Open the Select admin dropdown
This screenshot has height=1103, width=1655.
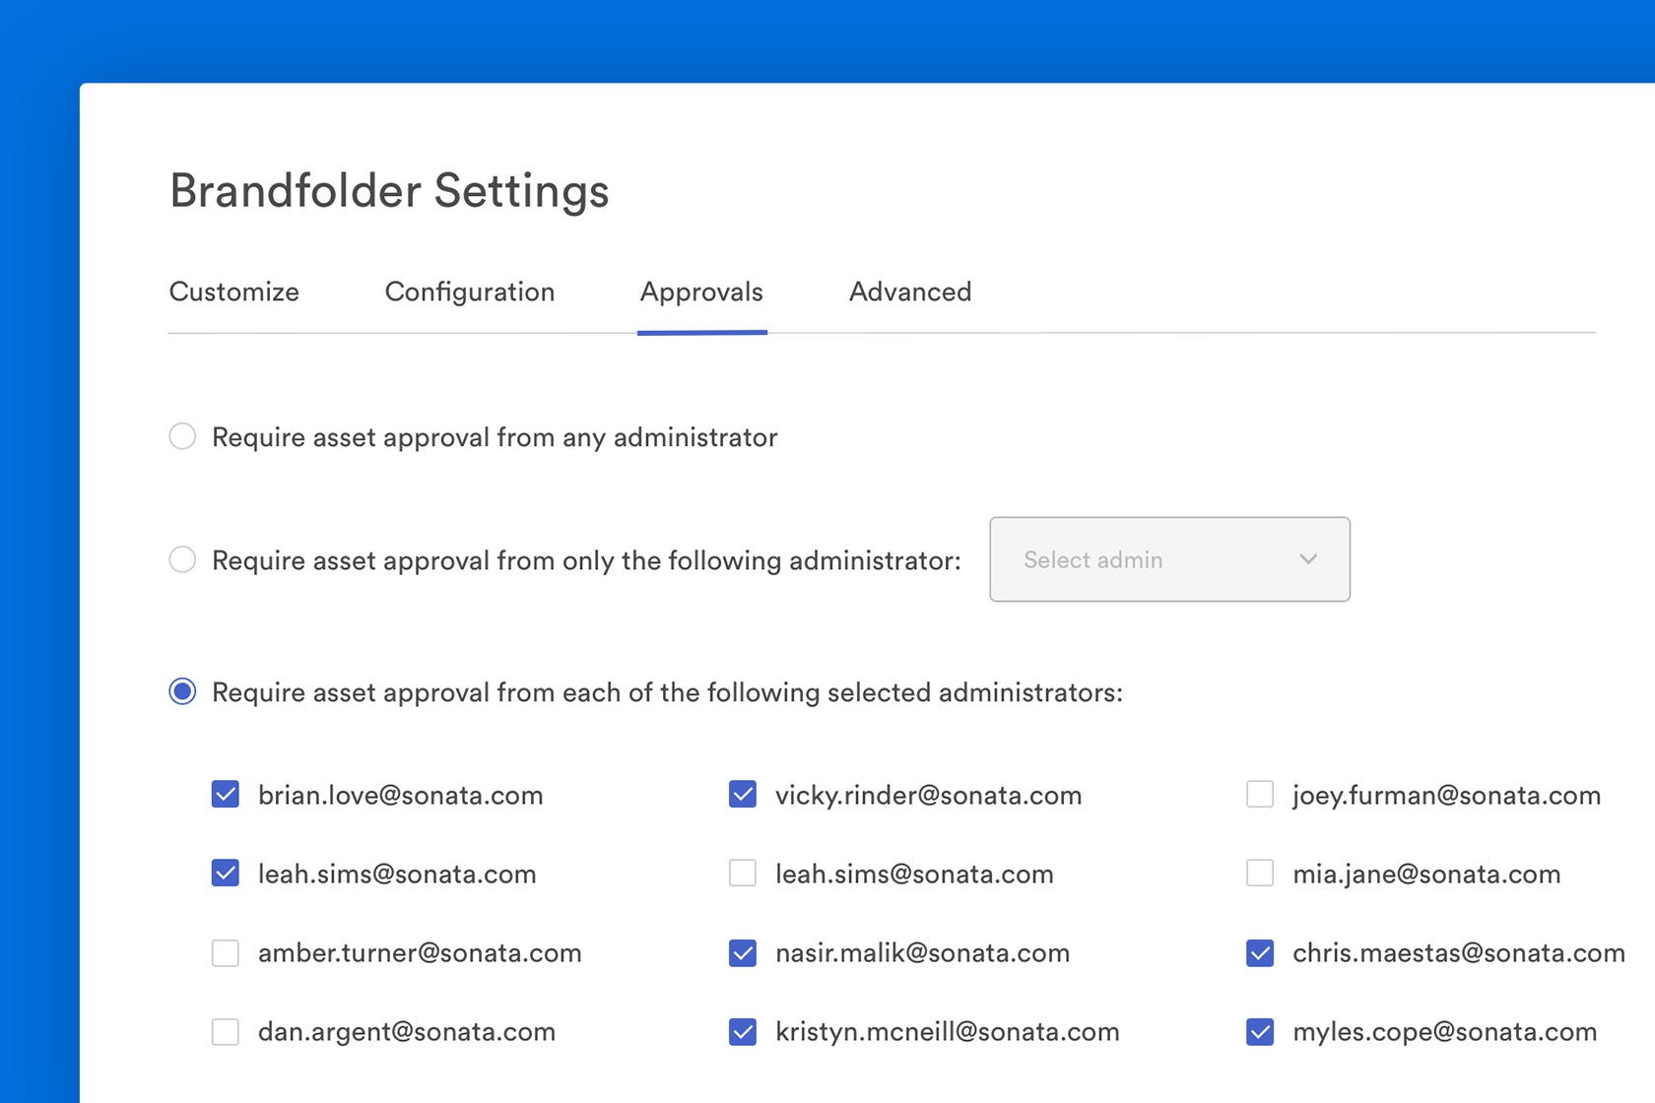(x=1169, y=559)
